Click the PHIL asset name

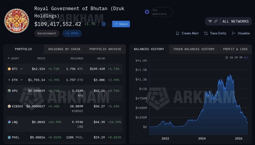point(15,138)
